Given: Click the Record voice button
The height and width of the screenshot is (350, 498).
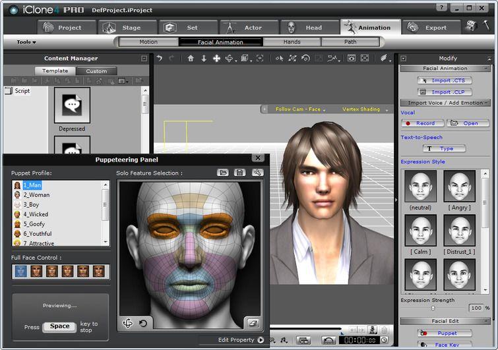Looking at the screenshot, I should click(x=421, y=123).
